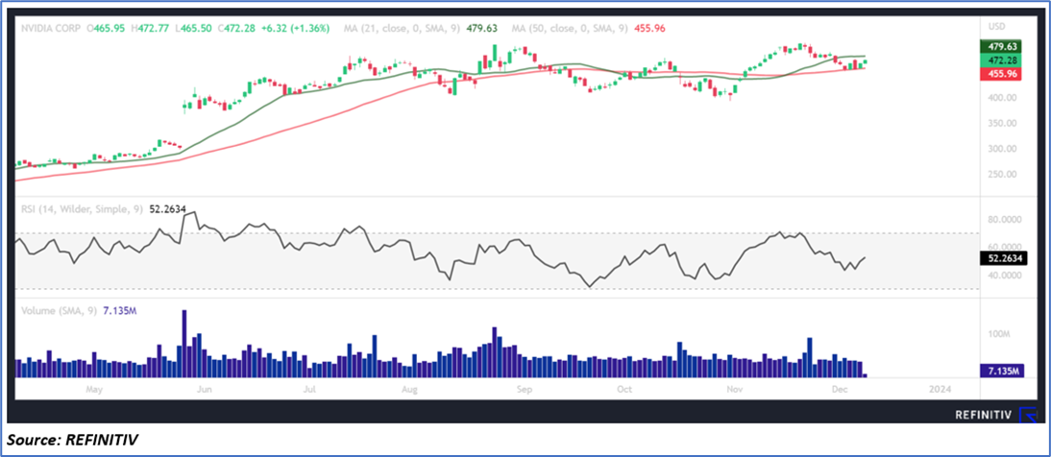
Task: Click the 60.0000 RSI axis label
Action: (x=1003, y=248)
